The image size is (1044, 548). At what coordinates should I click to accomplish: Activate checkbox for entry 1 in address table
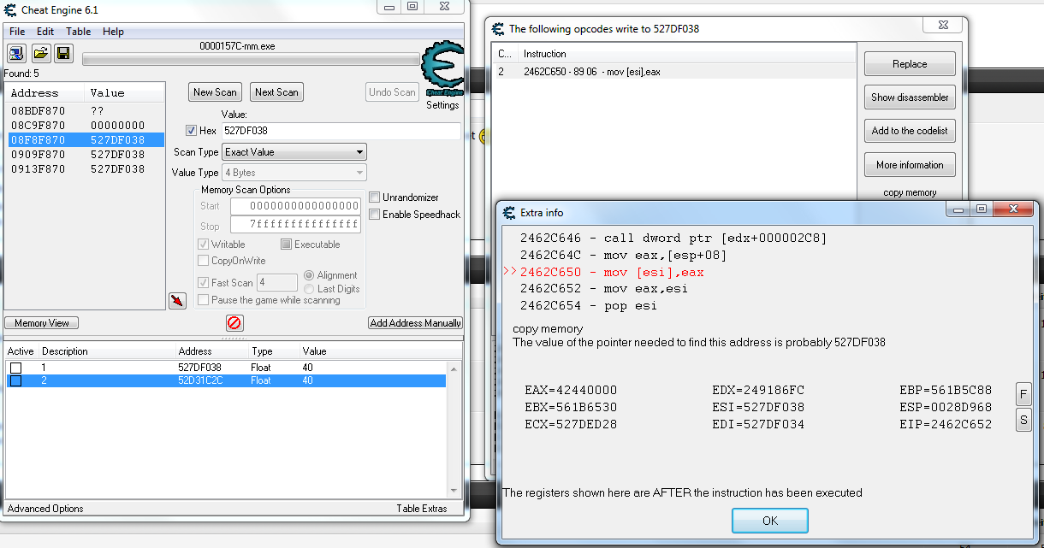pyautogui.click(x=15, y=368)
